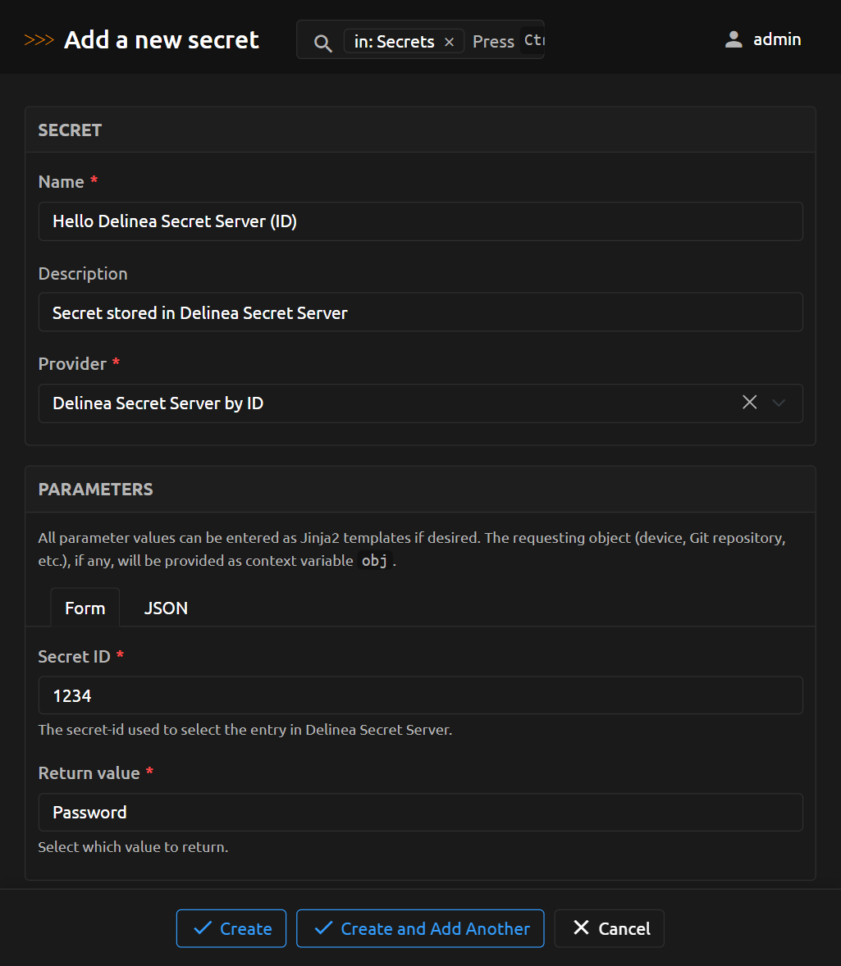841x966 pixels.
Task: Click the global search text box
Action: tap(505, 41)
